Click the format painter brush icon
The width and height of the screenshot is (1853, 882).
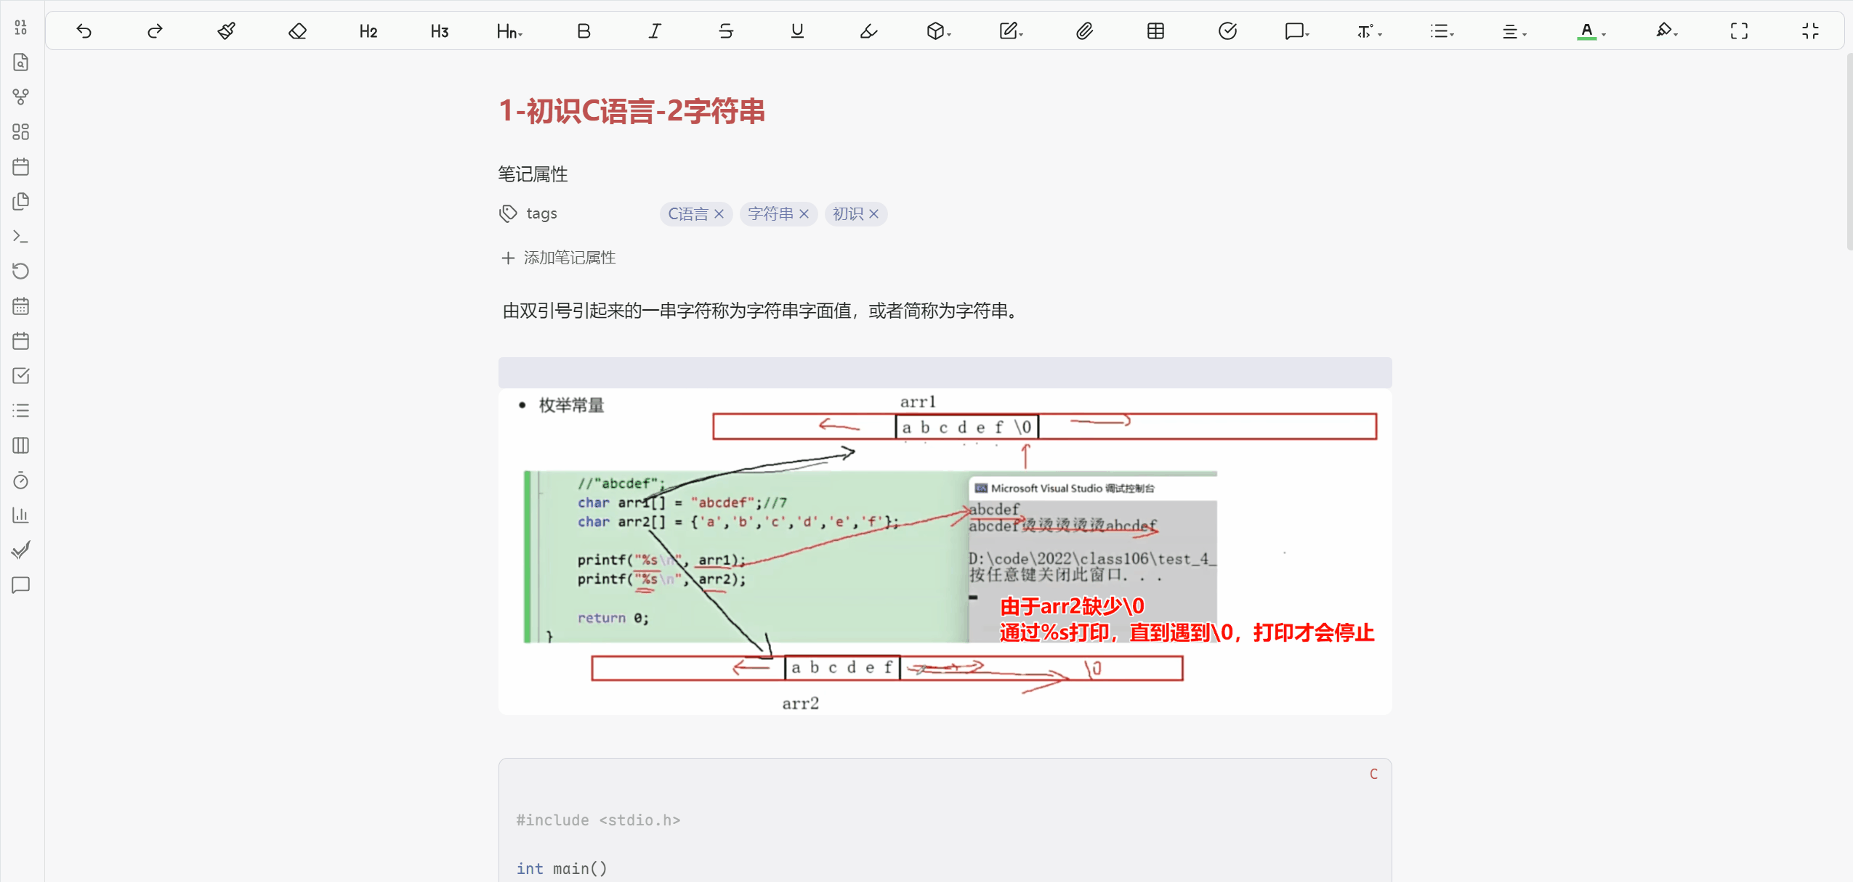point(226,31)
